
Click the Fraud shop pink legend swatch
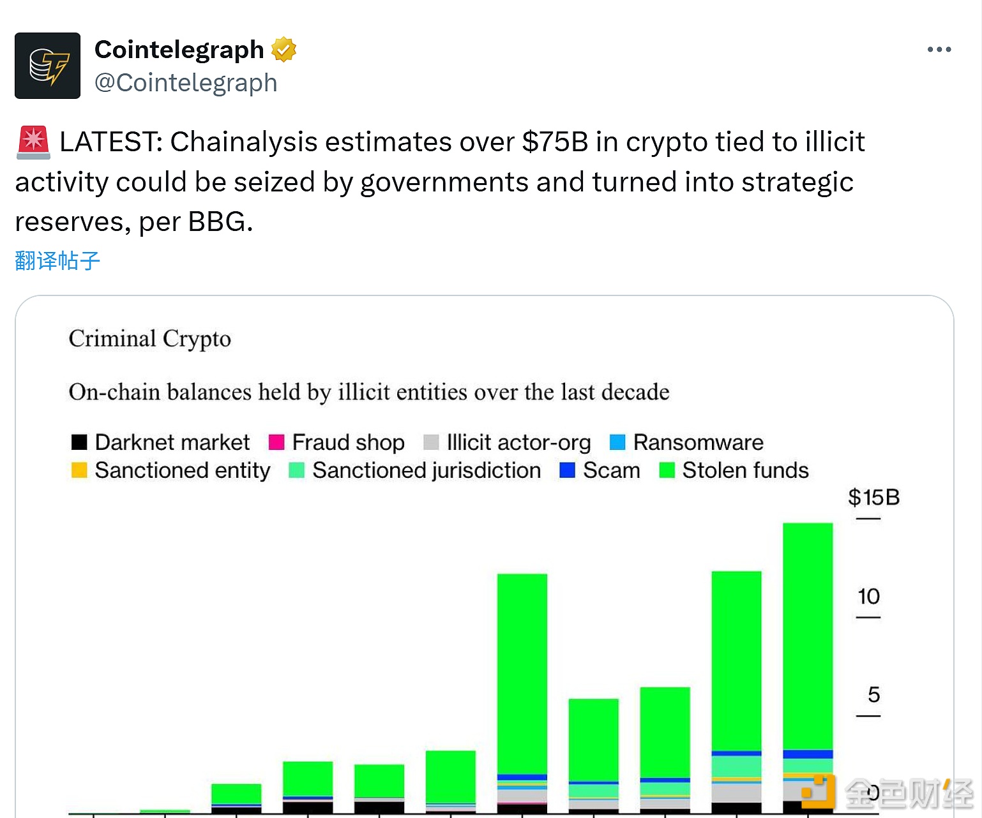click(x=276, y=442)
